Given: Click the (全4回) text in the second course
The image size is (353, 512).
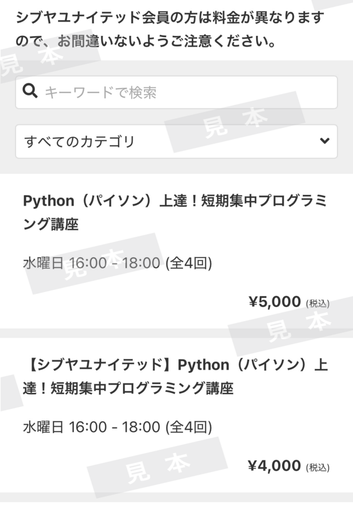Looking at the screenshot, I should click(x=189, y=427).
